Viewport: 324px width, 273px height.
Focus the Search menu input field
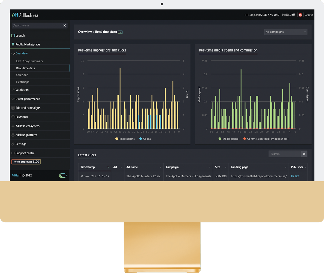coord(37,26)
